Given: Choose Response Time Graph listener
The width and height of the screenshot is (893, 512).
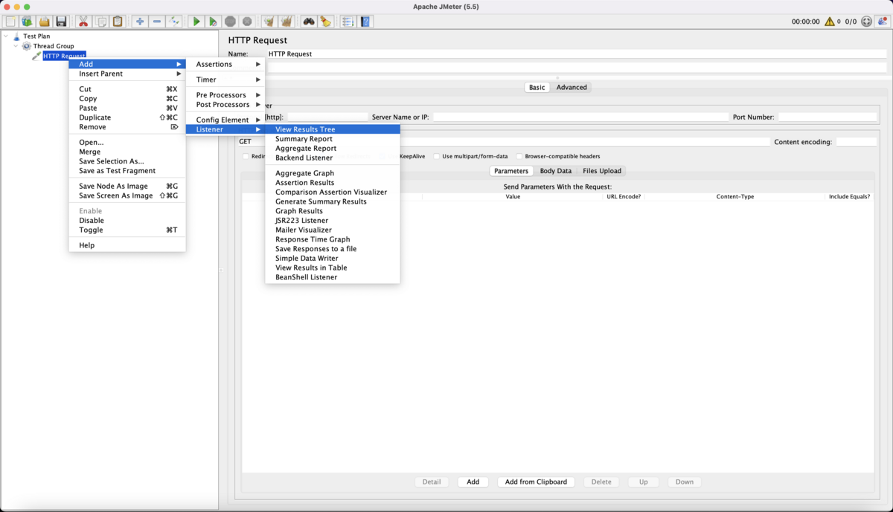Looking at the screenshot, I should 333,239.
